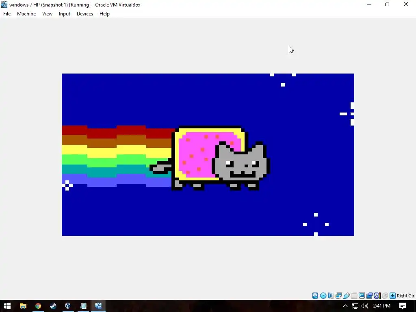Open the Machine menu

(26, 14)
